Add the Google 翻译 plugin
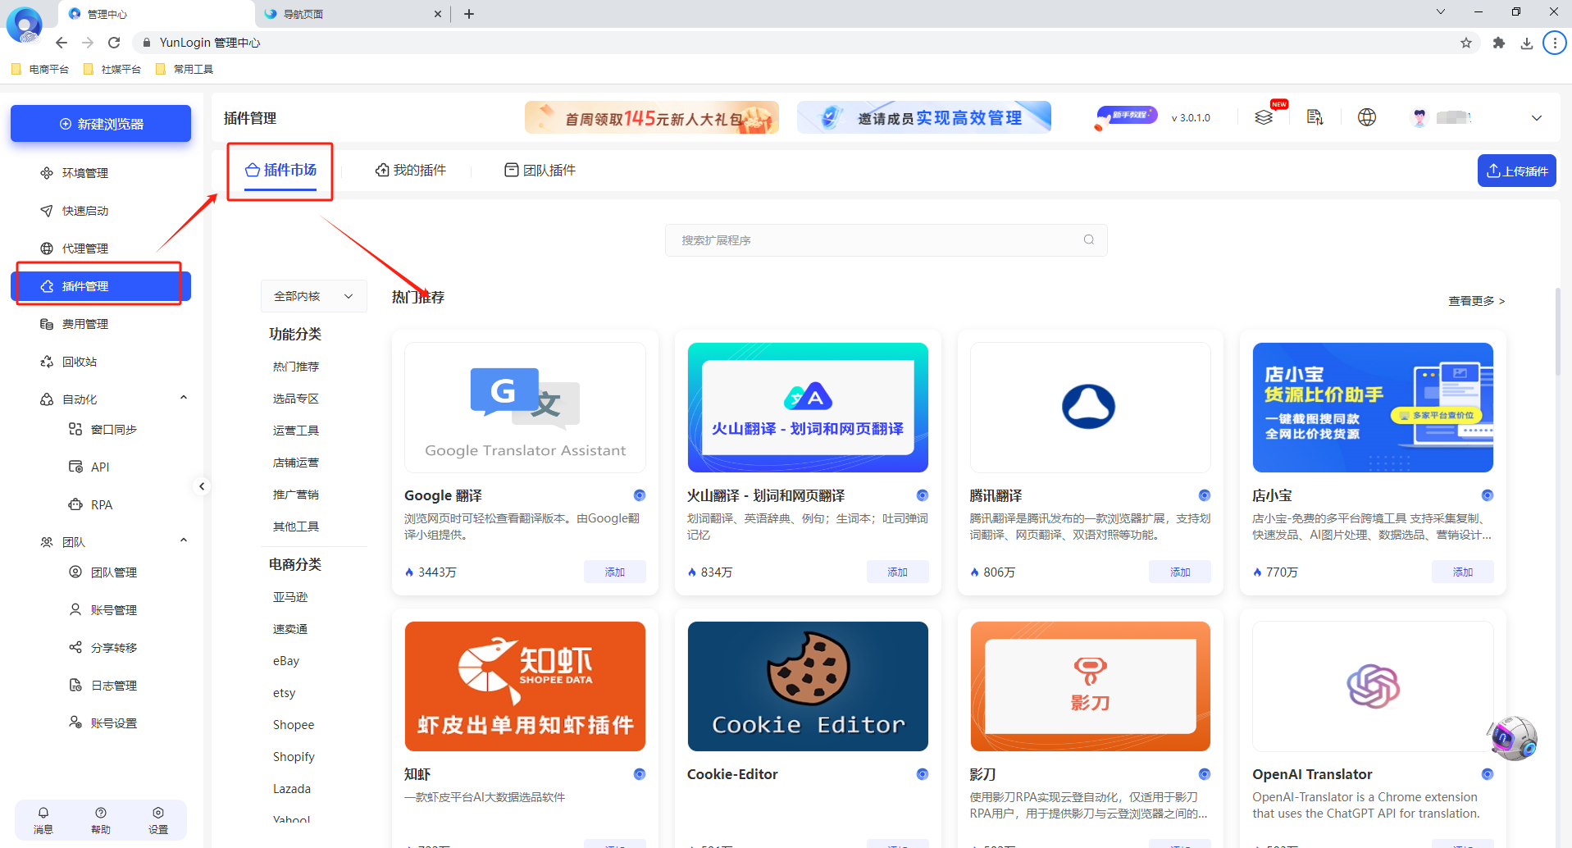 pos(615,572)
